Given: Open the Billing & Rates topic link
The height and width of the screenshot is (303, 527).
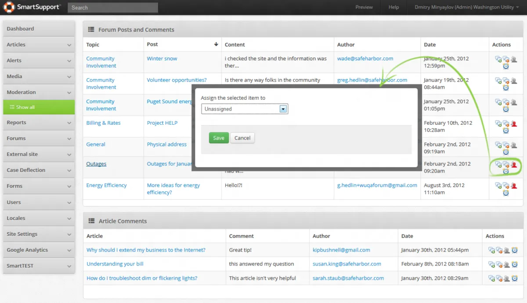Looking at the screenshot, I should pyautogui.click(x=103, y=123).
